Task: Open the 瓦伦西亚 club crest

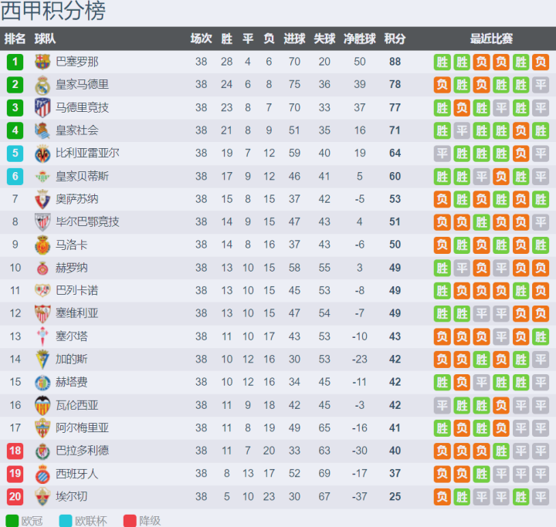Action: [42, 405]
